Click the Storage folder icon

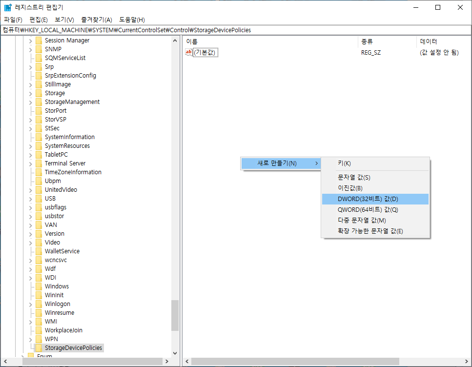click(x=39, y=93)
